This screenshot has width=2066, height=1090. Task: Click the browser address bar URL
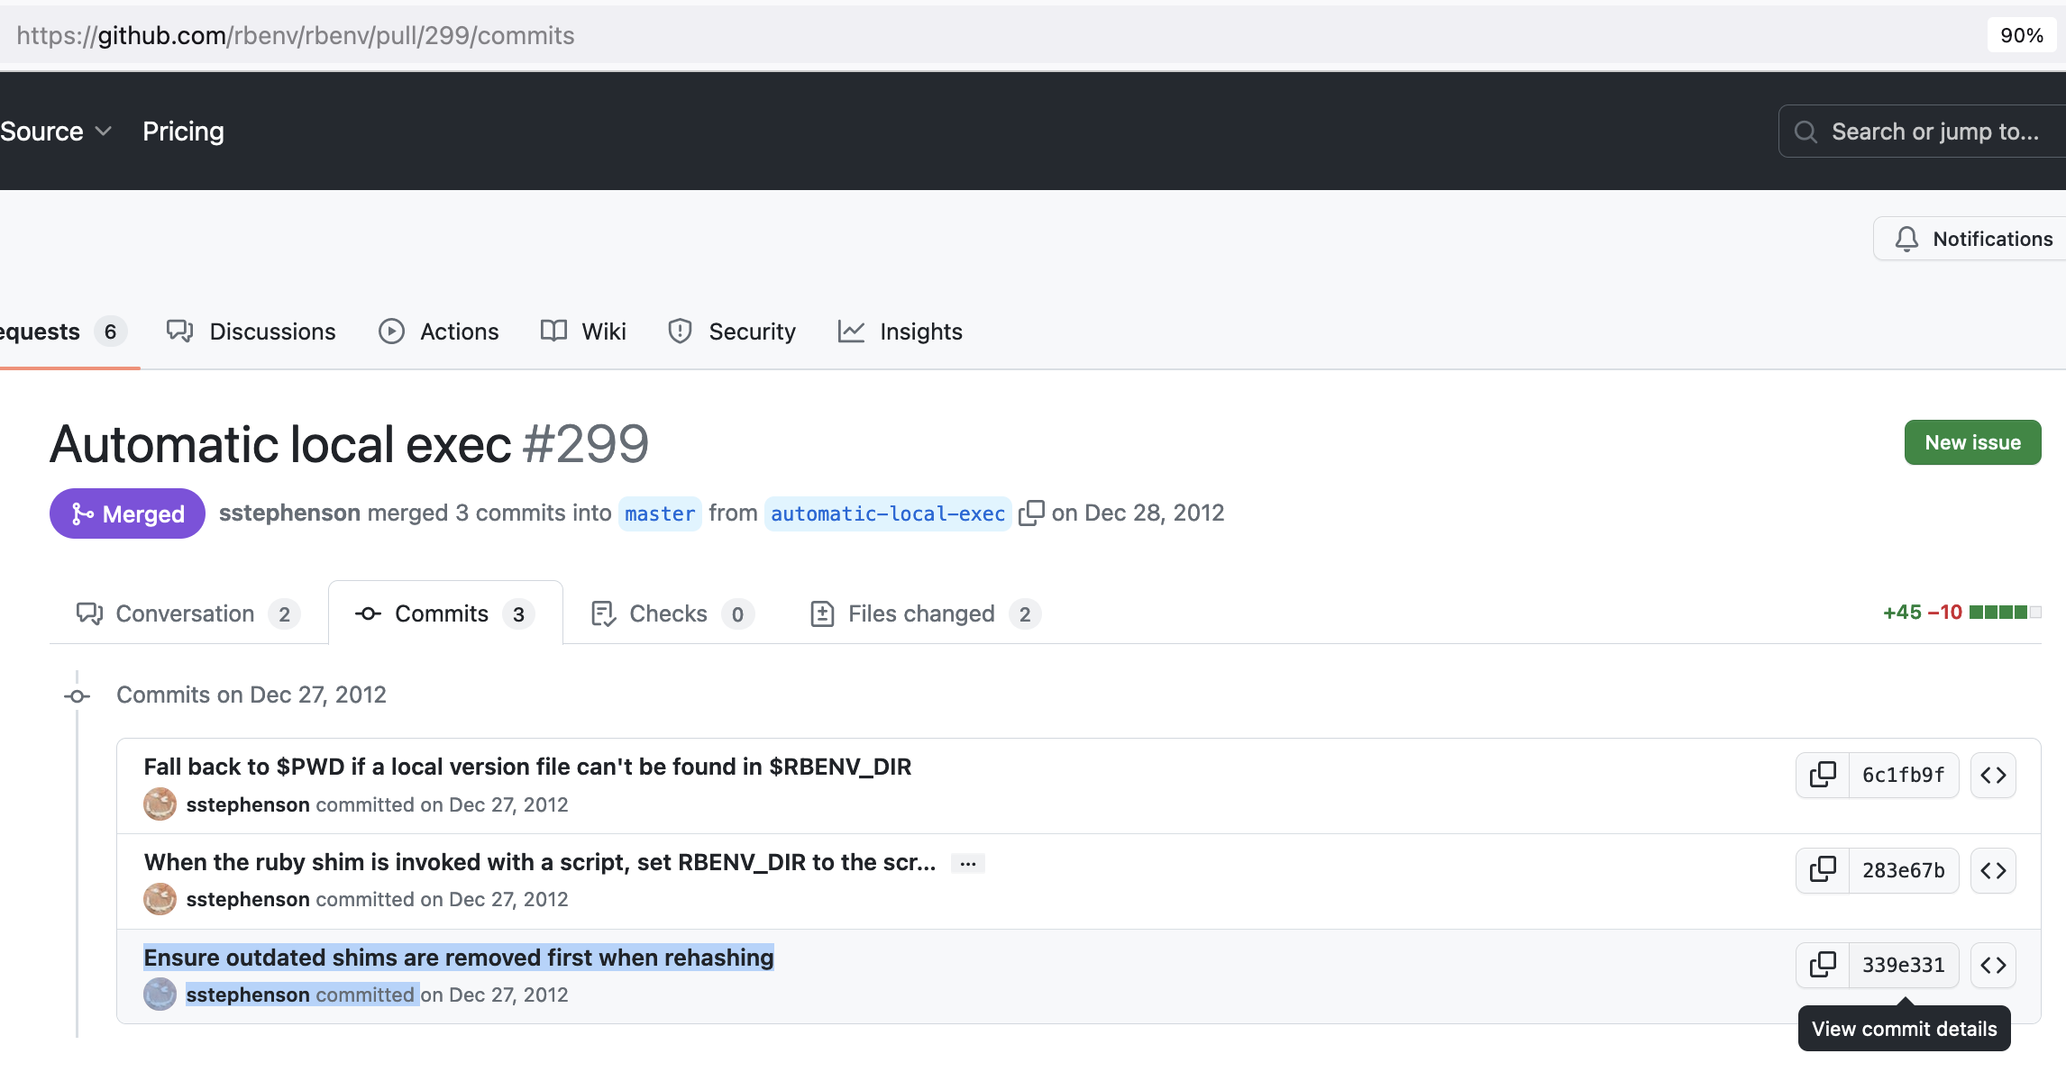[x=296, y=35]
